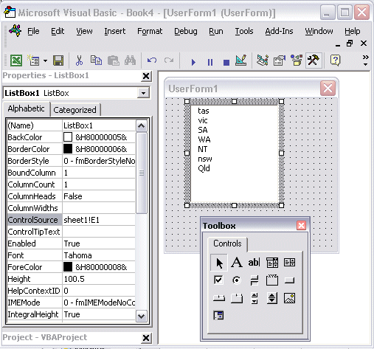
Task: Click the Paste toolbar icon
Action: coord(114,61)
